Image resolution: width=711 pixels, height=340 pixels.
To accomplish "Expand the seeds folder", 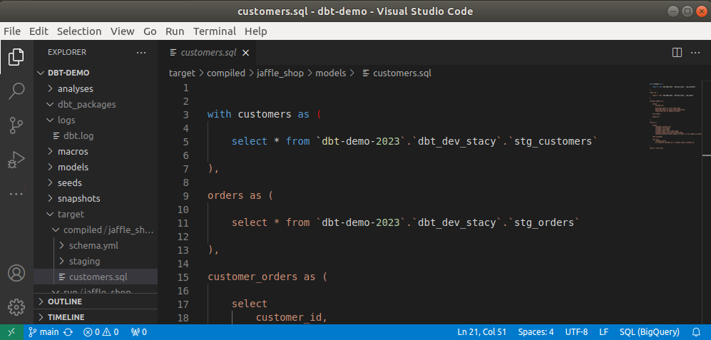I will tap(96, 182).
